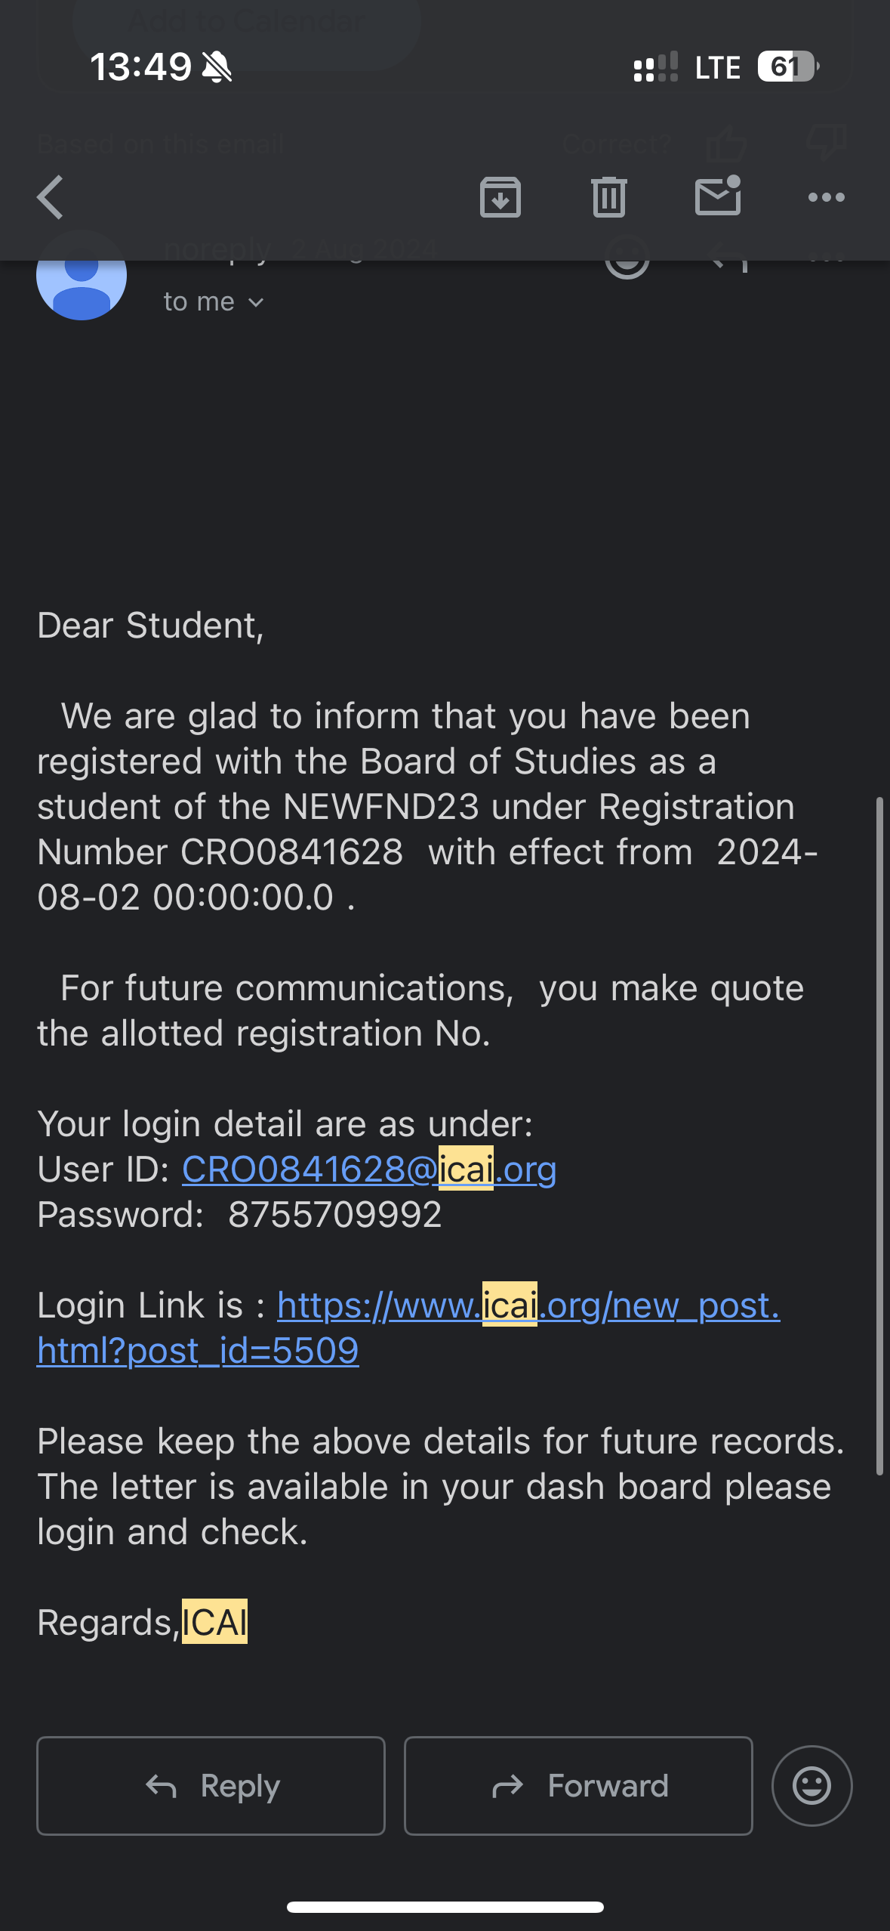Tap the sender's blue profile avatar
The image size is (890, 1931).
coord(82,277)
